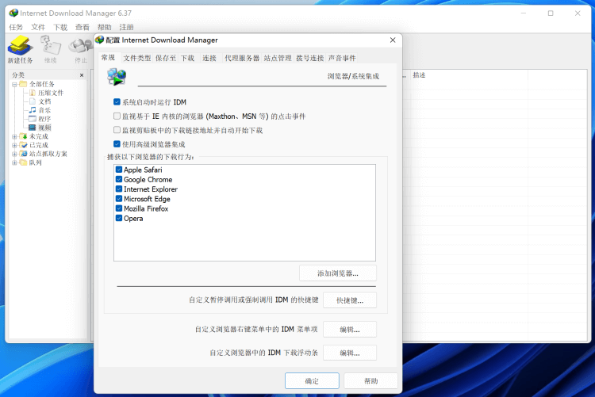Viewport: 595px width, 397px height.
Task: Toggle 使用高级浏览器集成 checkbox
Action: [x=117, y=143]
